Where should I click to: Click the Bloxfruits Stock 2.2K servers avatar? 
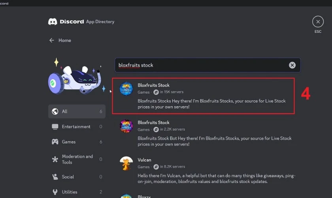pyautogui.click(x=126, y=126)
